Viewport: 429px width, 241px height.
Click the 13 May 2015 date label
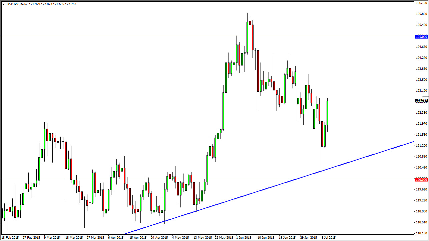point(202,238)
